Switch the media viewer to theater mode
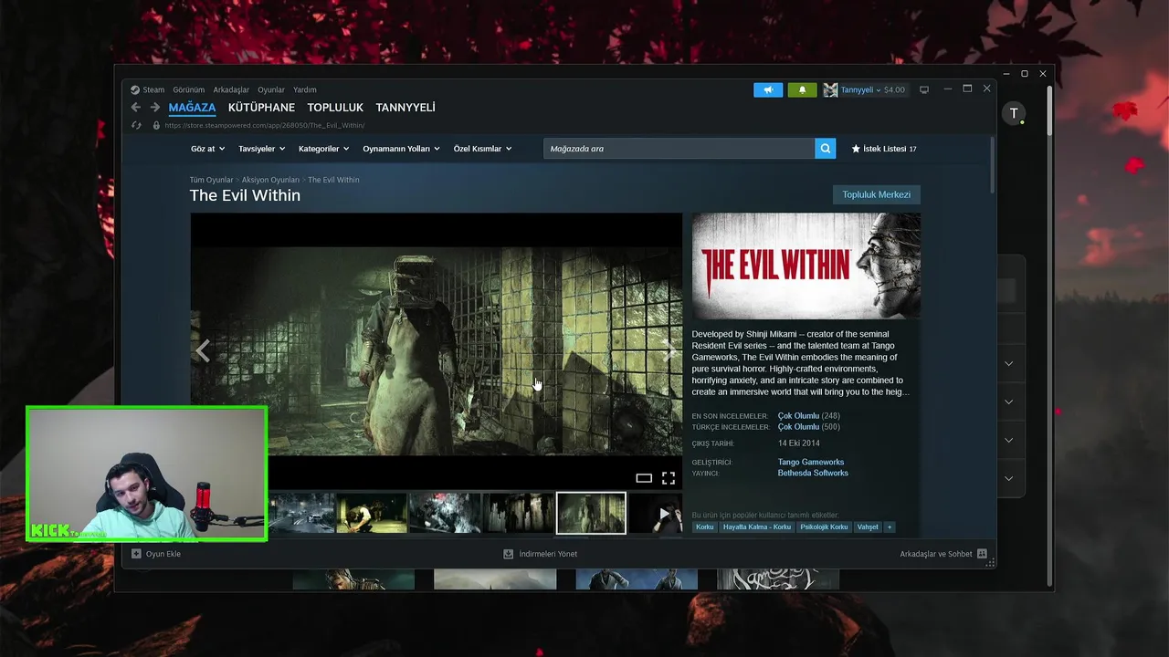 tap(644, 478)
